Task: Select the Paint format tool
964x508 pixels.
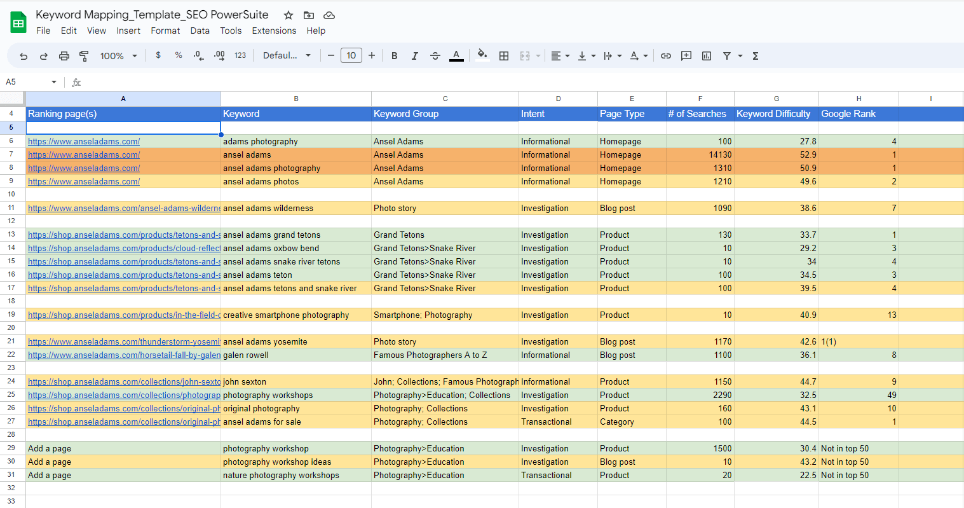Action: [x=84, y=56]
